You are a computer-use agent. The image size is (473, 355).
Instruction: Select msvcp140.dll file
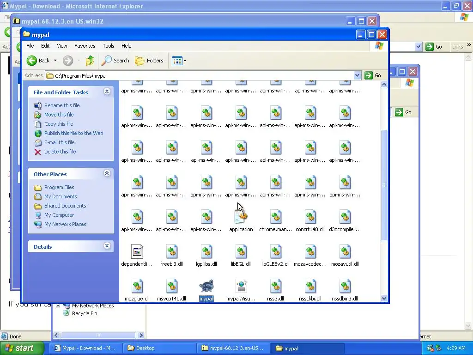(171, 290)
